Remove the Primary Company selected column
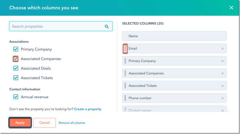240x134 pixels. (223, 61)
